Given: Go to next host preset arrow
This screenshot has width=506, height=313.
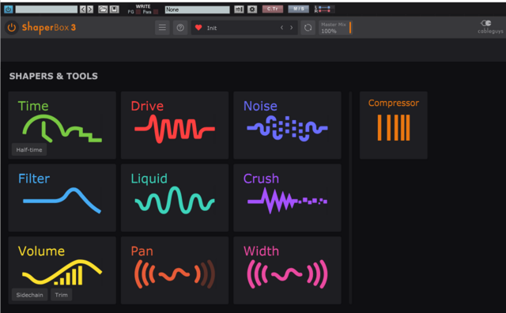Looking at the screenshot, I should point(90,9).
